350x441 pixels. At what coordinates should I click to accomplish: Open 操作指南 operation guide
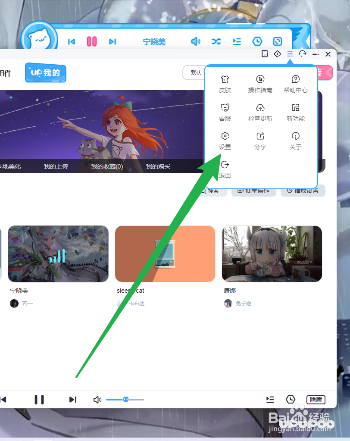click(x=260, y=84)
